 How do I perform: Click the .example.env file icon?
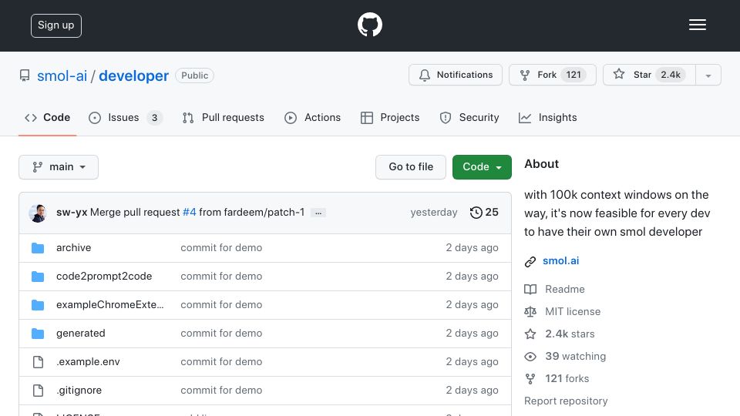(x=38, y=362)
